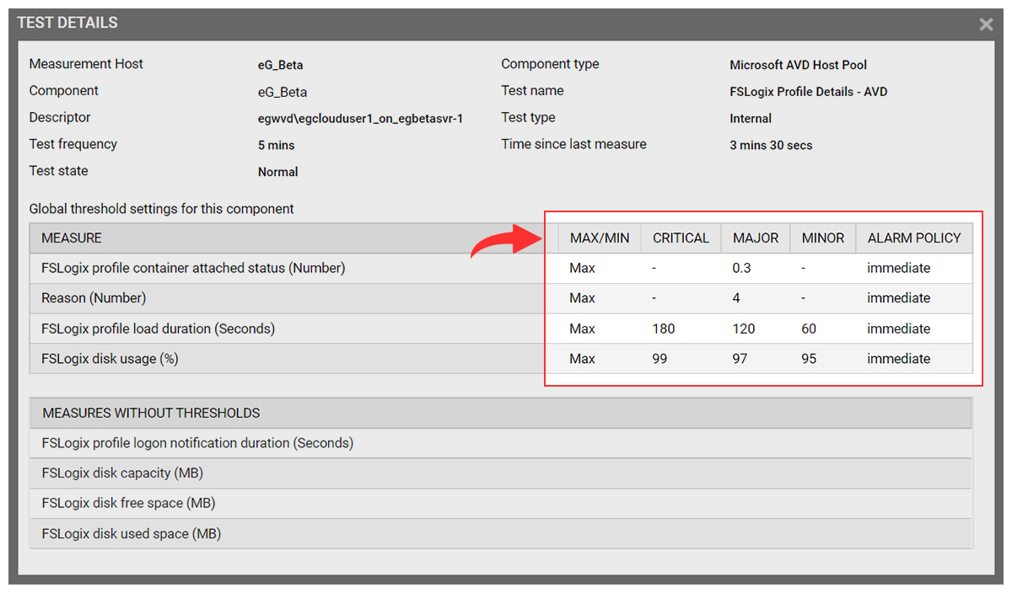This screenshot has height=593, width=1012.
Task: Click the MAJOR column header
Action: coord(756,238)
